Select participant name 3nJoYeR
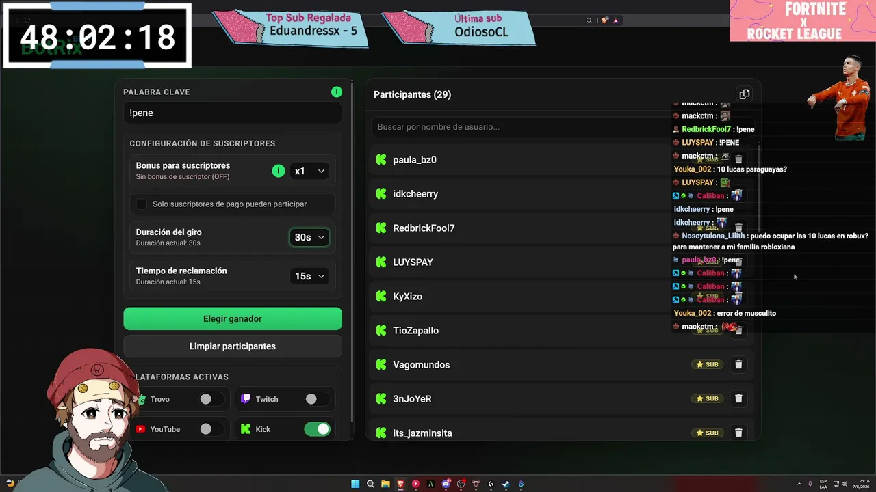Image resolution: width=876 pixels, height=492 pixels. [x=412, y=399]
